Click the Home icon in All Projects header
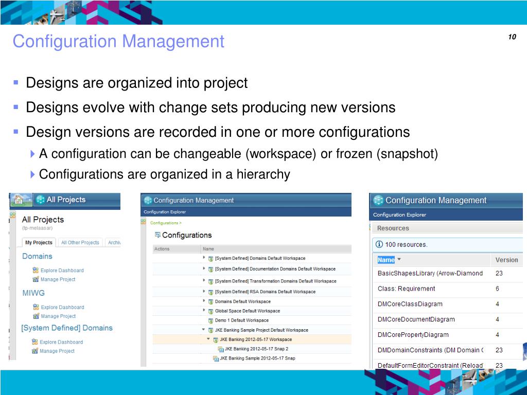Image resolution: width=527 pixels, height=395 pixels. (x=19, y=200)
